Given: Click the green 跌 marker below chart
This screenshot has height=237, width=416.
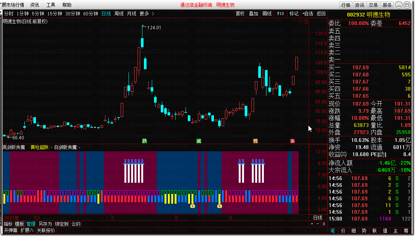Looking at the screenshot, I should pyautogui.click(x=145, y=141).
